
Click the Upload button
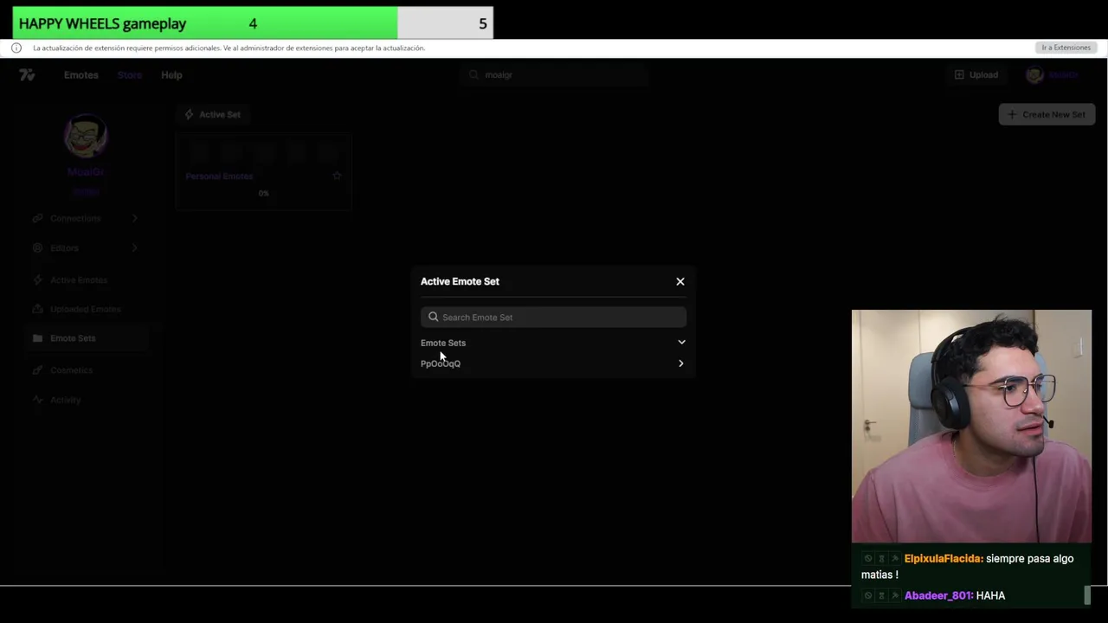click(976, 75)
